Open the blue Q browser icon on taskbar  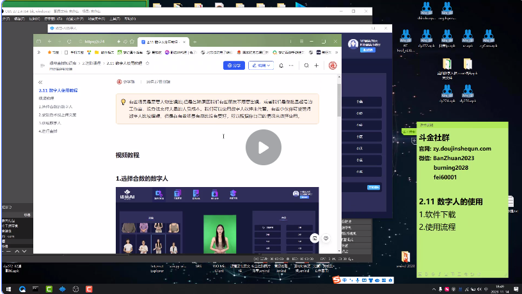click(22, 289)
